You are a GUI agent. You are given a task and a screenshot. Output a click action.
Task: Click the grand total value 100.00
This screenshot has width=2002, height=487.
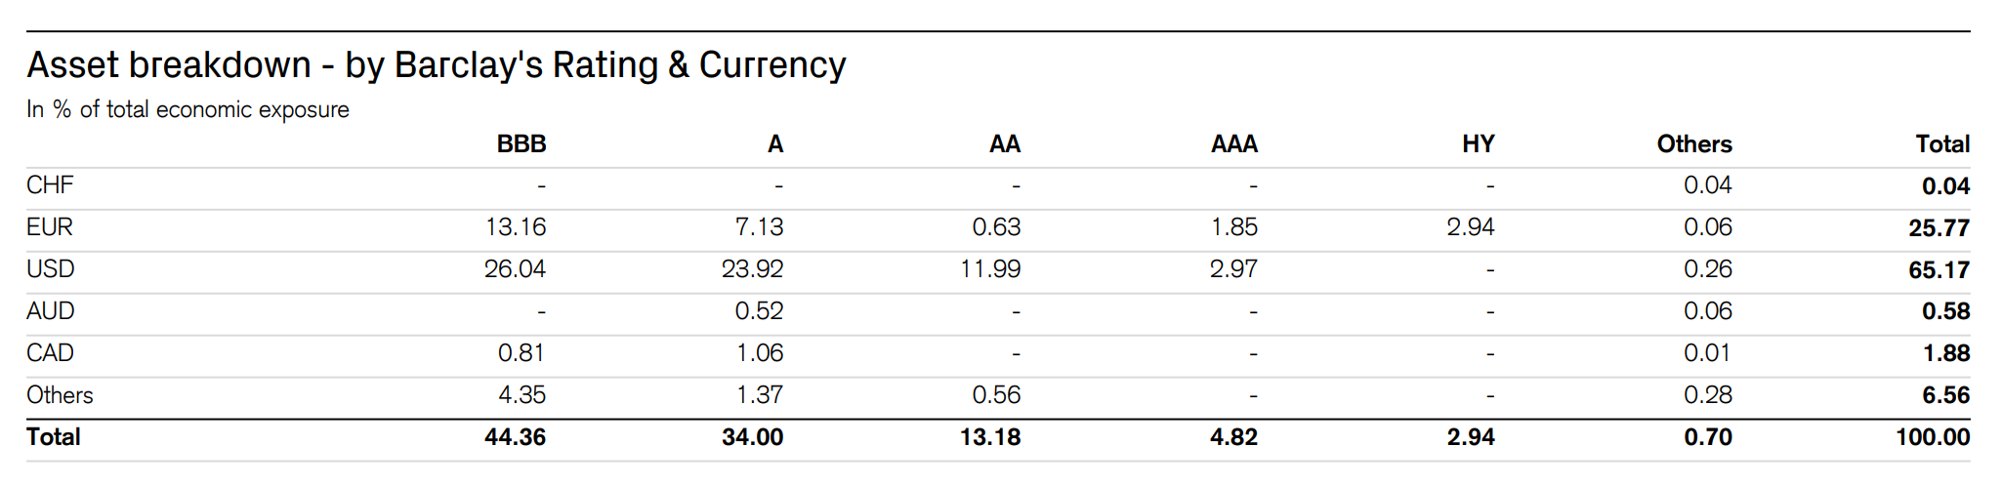pos(1933,437)
